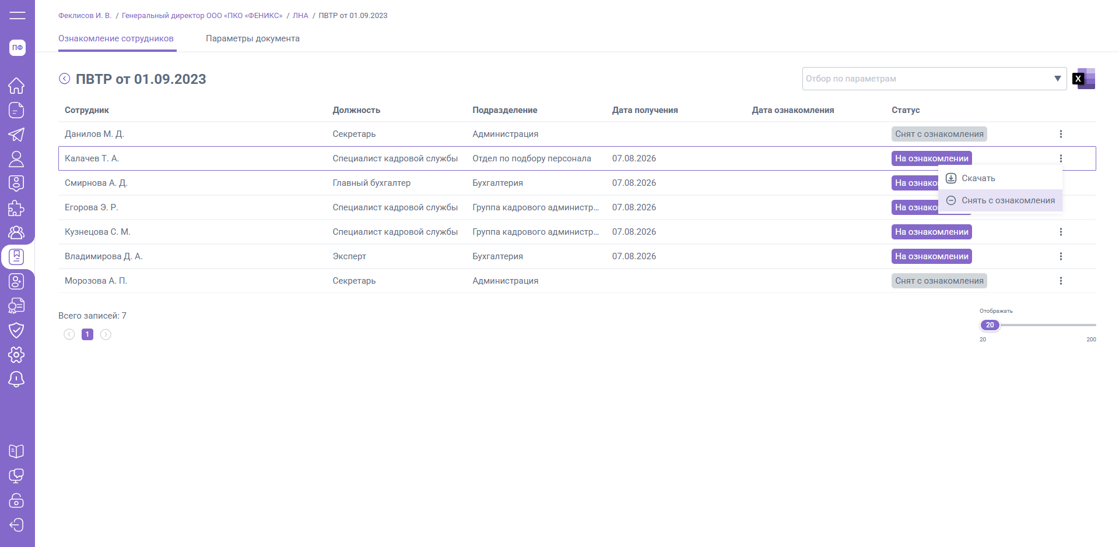Viewport: 1119px width, 547px height.
Task: Click the Эксперт position cell
Action: [349, 256]
